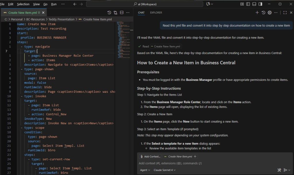Click the workspace search command box
294x175 pixels.
click(145, 4)
